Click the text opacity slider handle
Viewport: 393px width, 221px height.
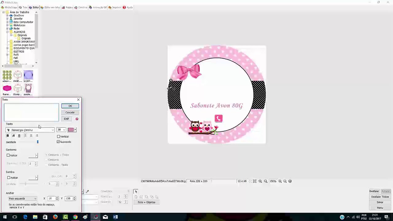click(x=38, y=142)
